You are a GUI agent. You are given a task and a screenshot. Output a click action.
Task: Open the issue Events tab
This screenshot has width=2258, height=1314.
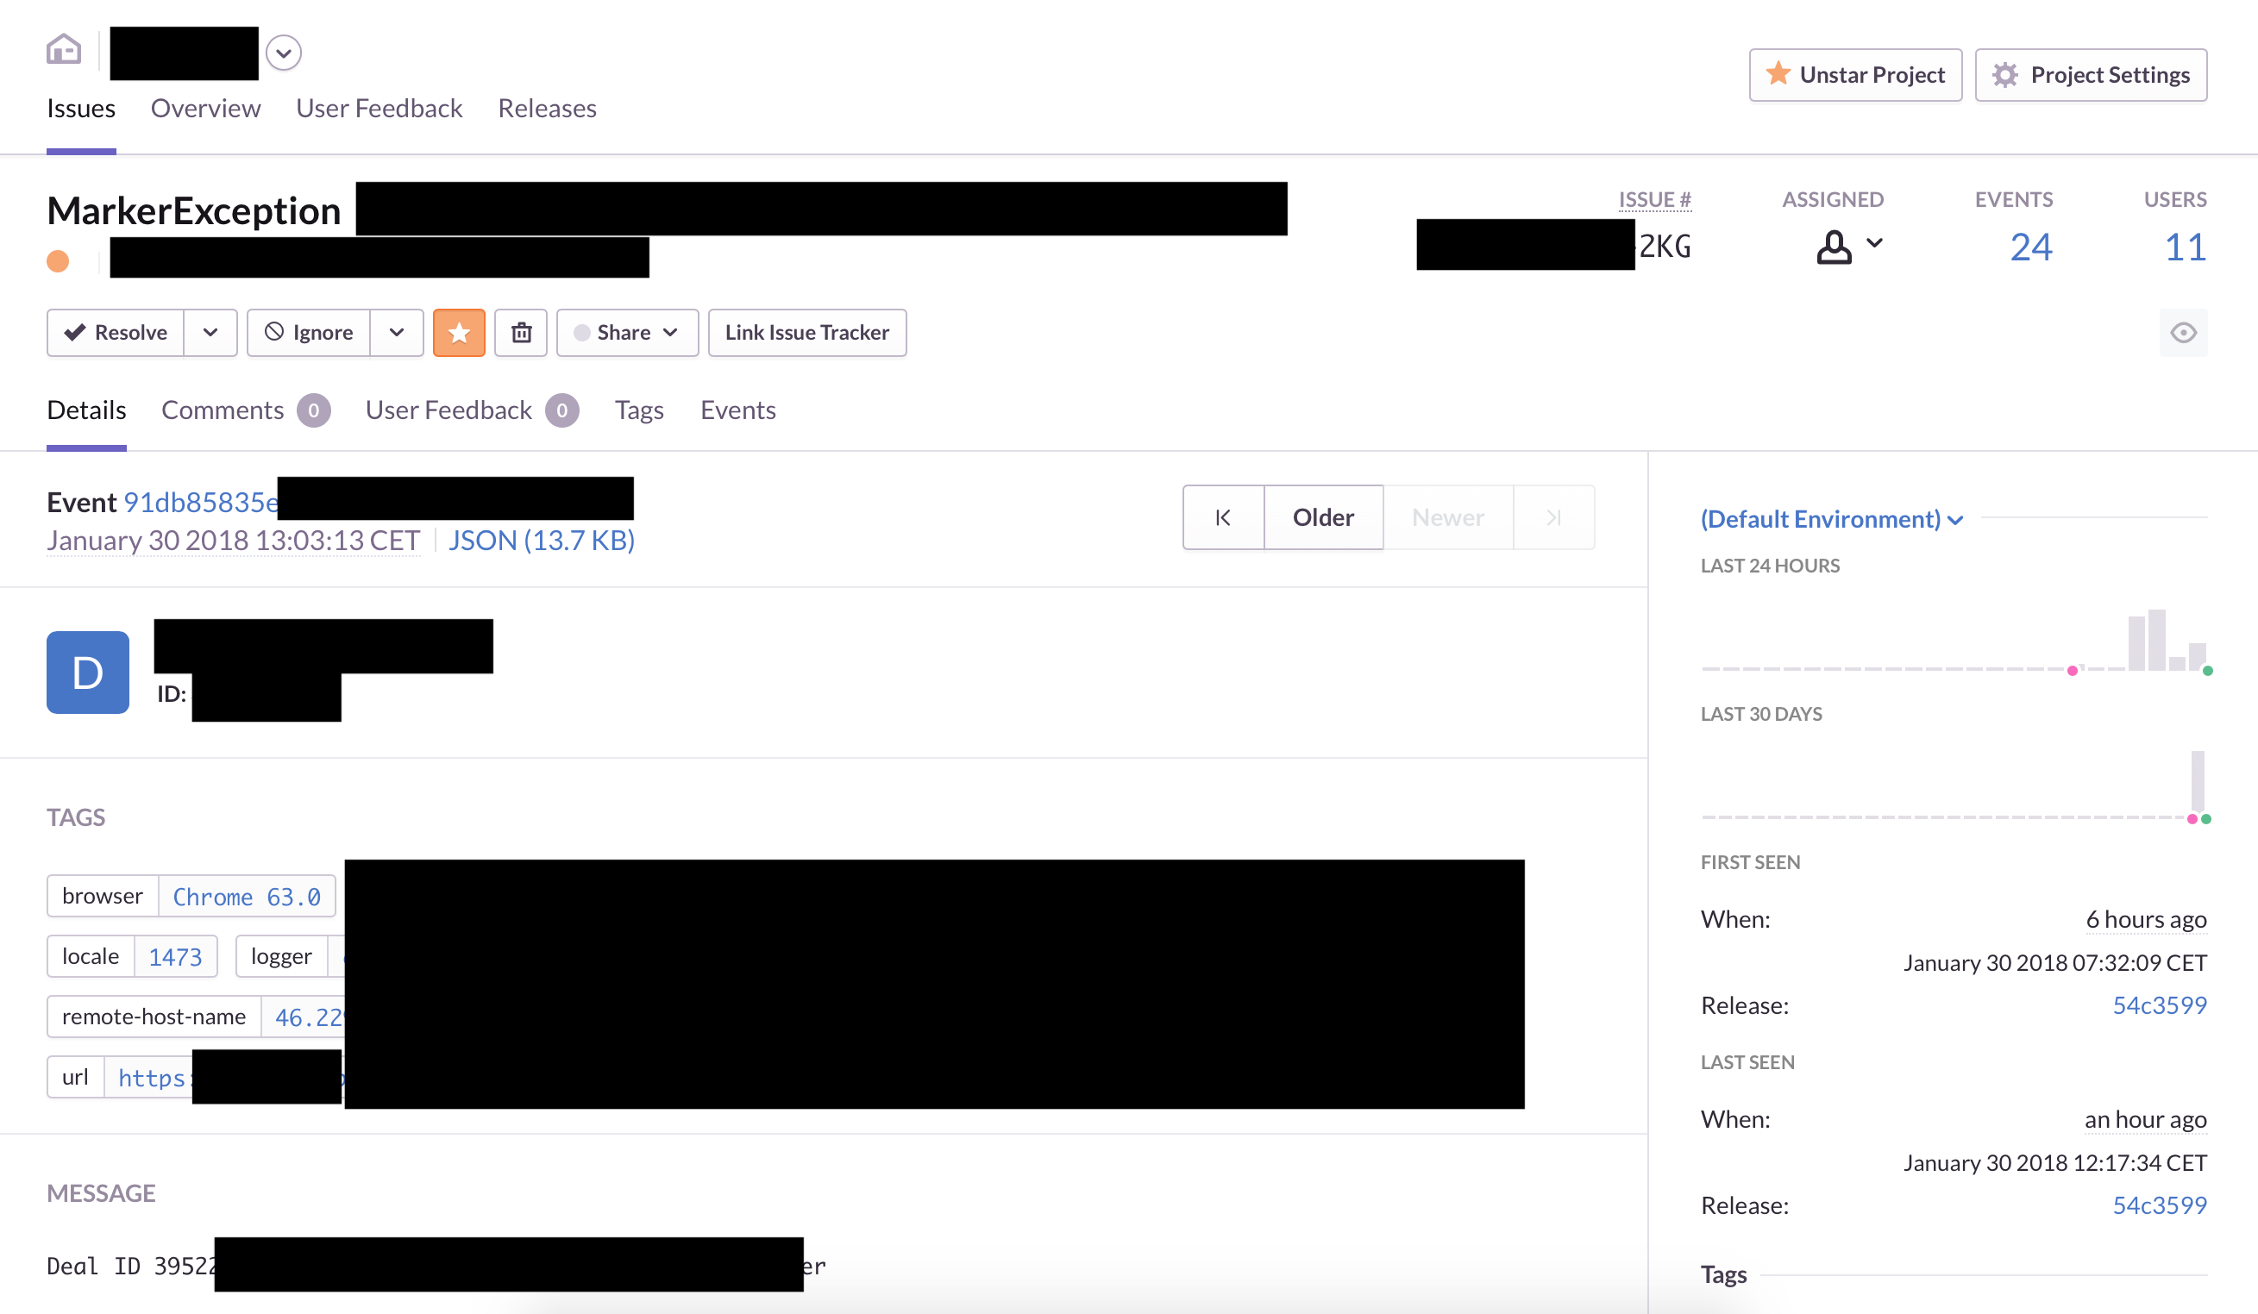738,410
